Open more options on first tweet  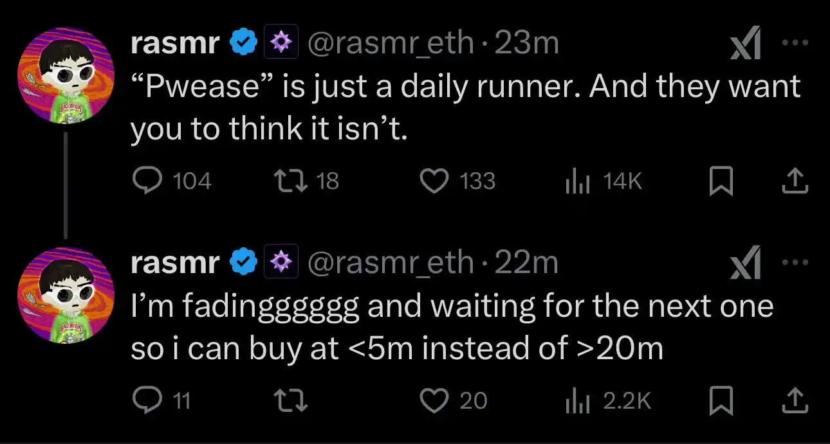pos(795,43)
